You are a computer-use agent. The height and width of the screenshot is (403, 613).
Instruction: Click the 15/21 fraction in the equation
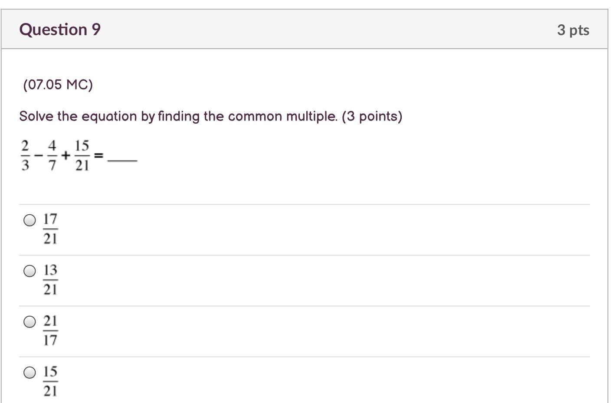(82, 155)
